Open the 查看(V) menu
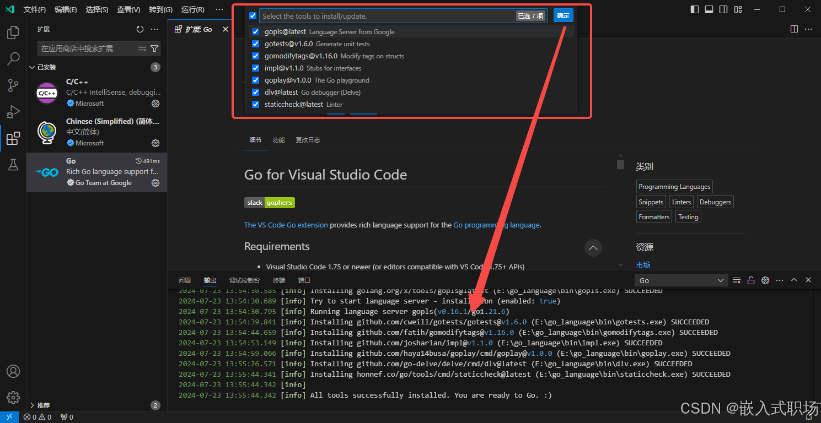This screenshot has height=423, width=821. (x=128, y=9)
